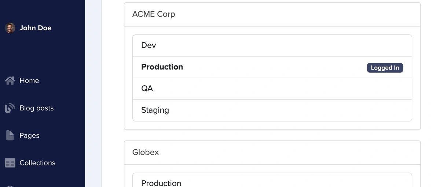
Task: Open Blog posts from the sidebar
Action: (x=36, y=108)
